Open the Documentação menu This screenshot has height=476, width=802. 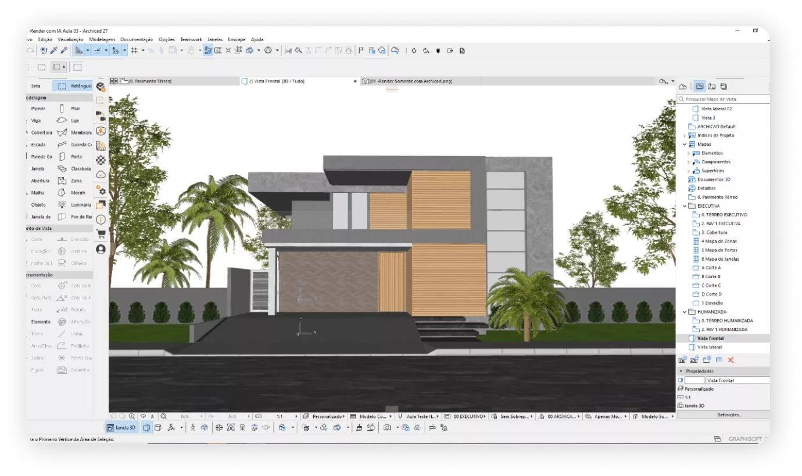click(137, 39)
